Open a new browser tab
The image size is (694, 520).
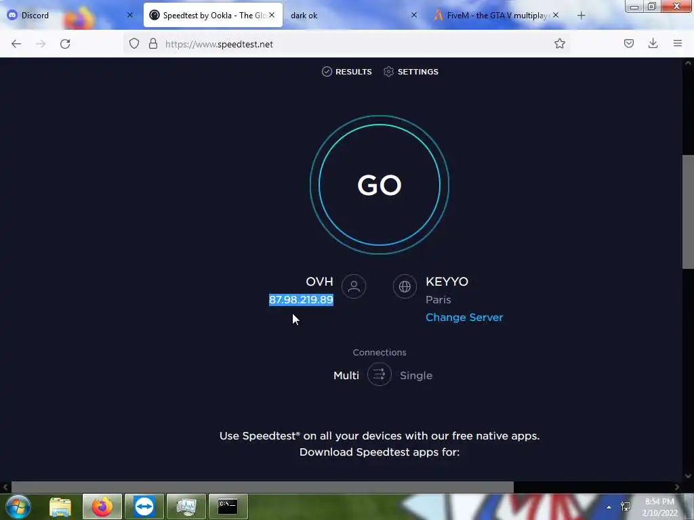coord(581,16)
